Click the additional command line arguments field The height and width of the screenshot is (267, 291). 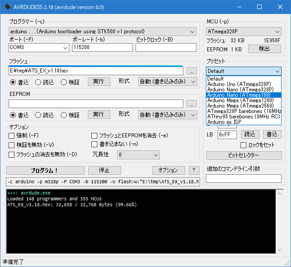pyautogui.click(x=244, y=178)
